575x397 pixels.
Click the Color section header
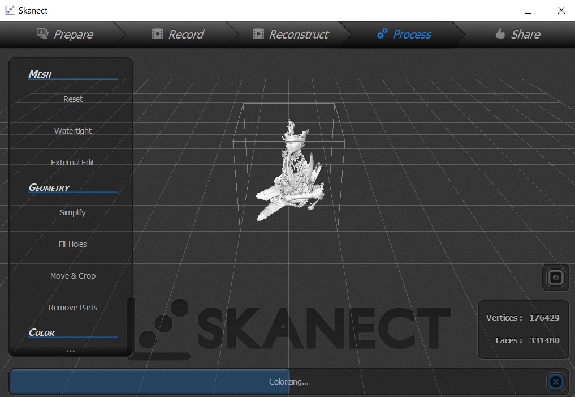(x=41, y=333)
